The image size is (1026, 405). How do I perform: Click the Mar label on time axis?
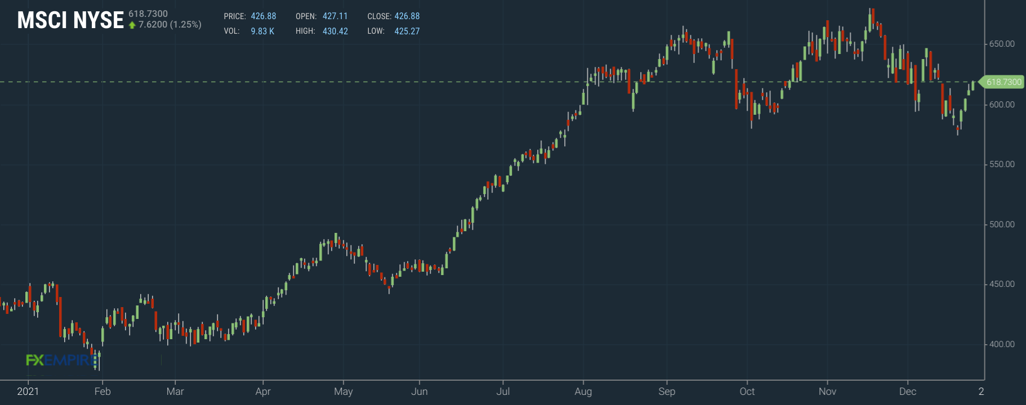pos(175,391)
